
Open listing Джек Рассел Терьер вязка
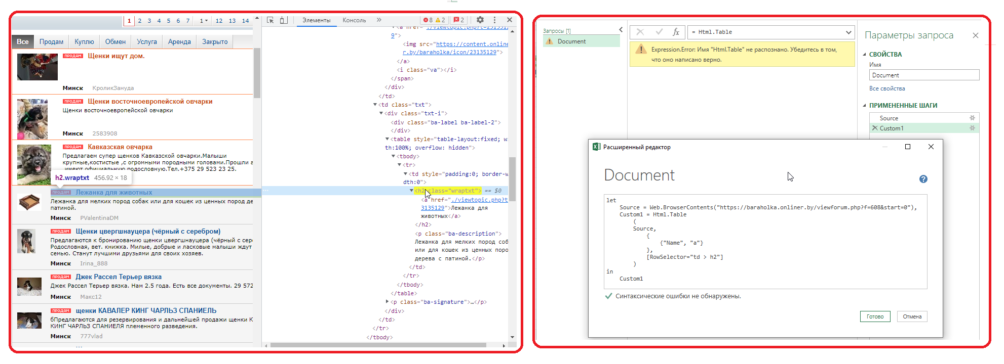pos(119,277)
